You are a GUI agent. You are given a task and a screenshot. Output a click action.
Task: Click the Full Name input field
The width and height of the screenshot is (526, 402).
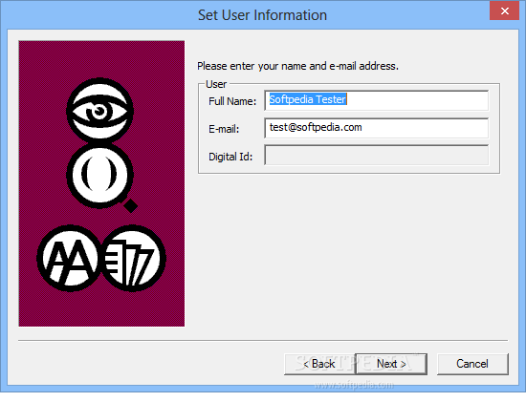[x=377, y=100]
